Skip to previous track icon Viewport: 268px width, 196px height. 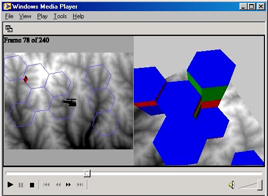click(46, 184)
